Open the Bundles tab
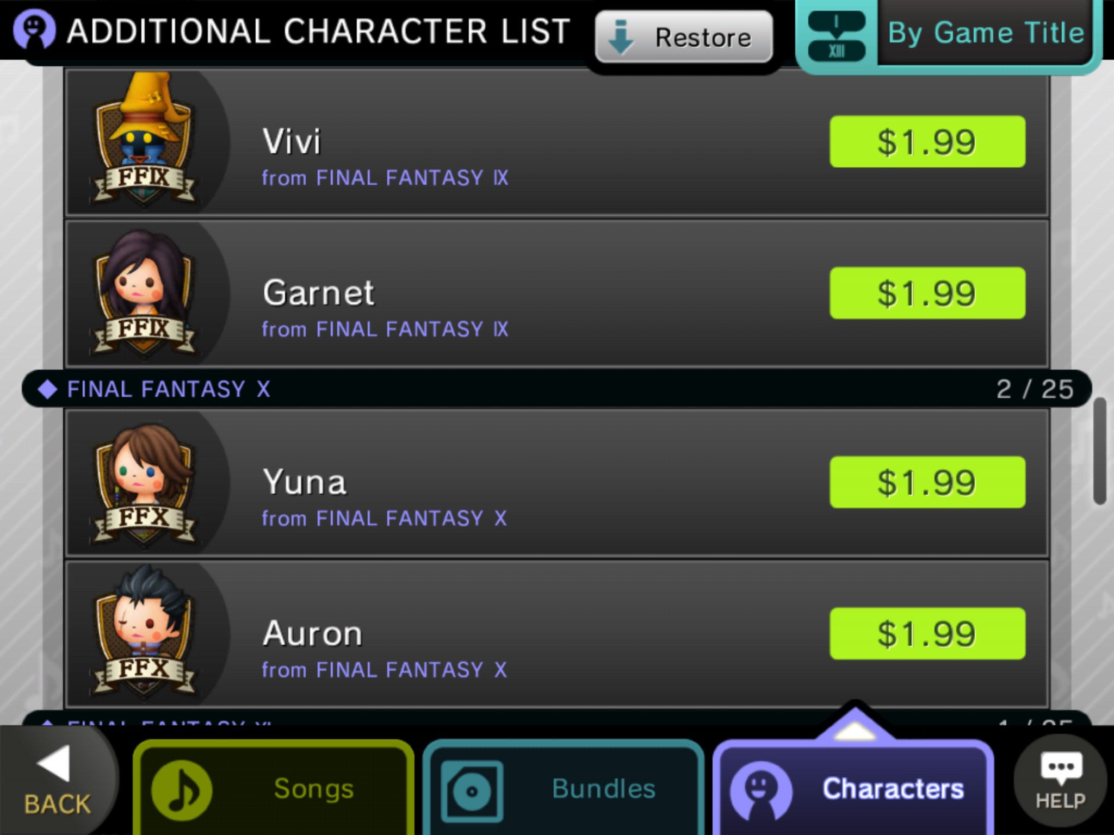The width and height of the screenshot is (1114, 835). click(x=563, y=788)
